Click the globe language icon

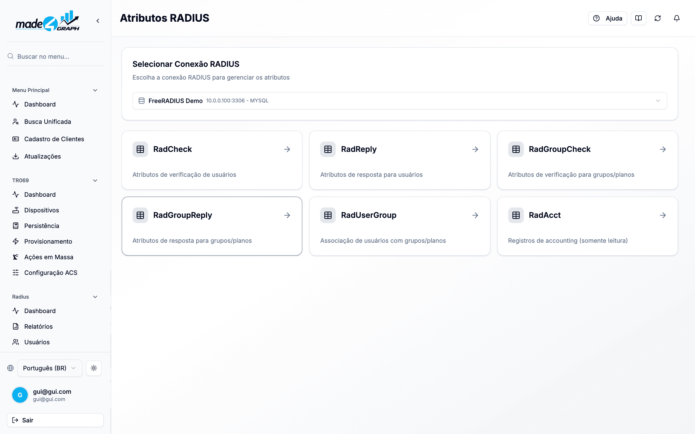click(x=10, y=368)
